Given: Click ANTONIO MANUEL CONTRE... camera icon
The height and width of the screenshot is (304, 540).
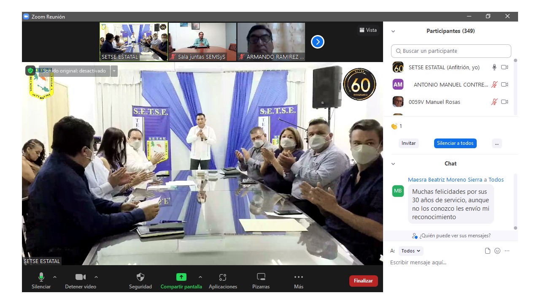Looking at the screenshot, I should click(x=505, y=84).
